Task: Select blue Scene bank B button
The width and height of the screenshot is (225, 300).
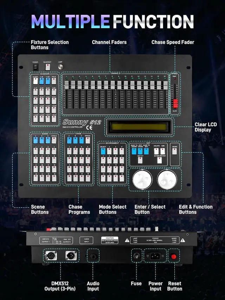Action: click(x=42, y=140)
